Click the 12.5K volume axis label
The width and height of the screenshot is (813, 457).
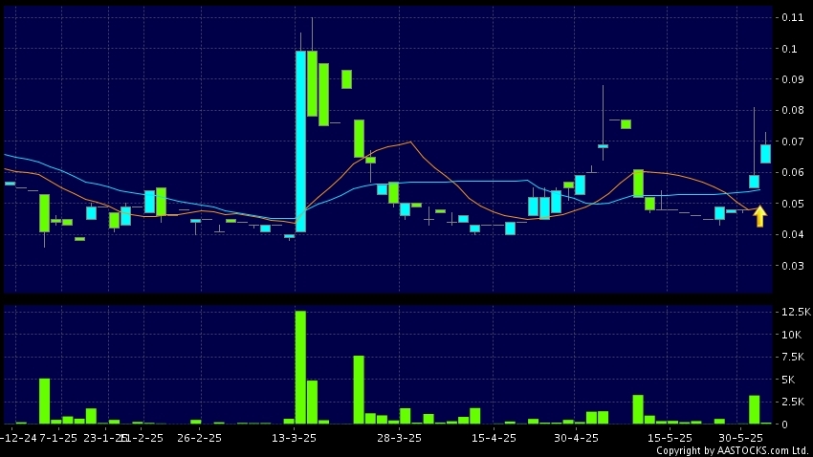pyautogui.click(x=796, y=312)
